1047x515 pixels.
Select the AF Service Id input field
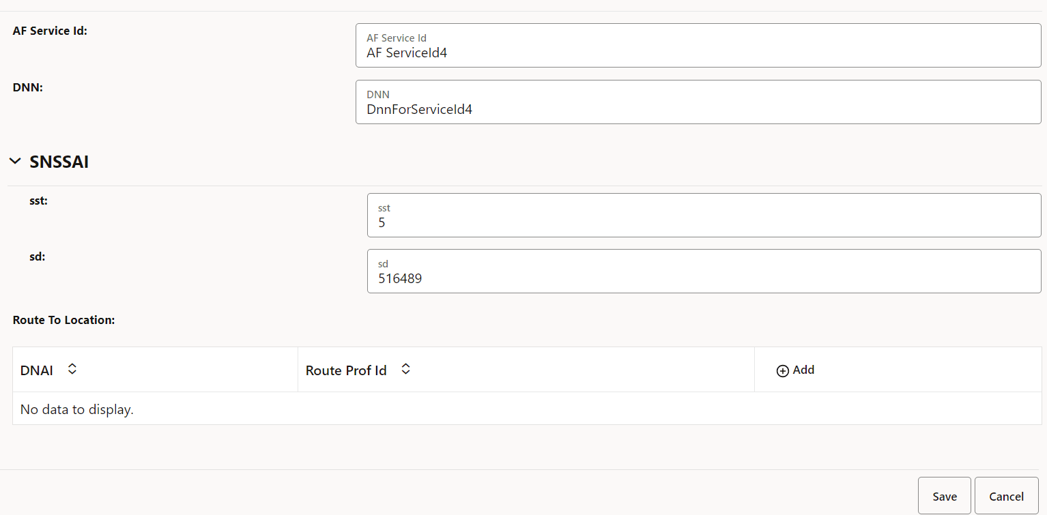[698, 45]
